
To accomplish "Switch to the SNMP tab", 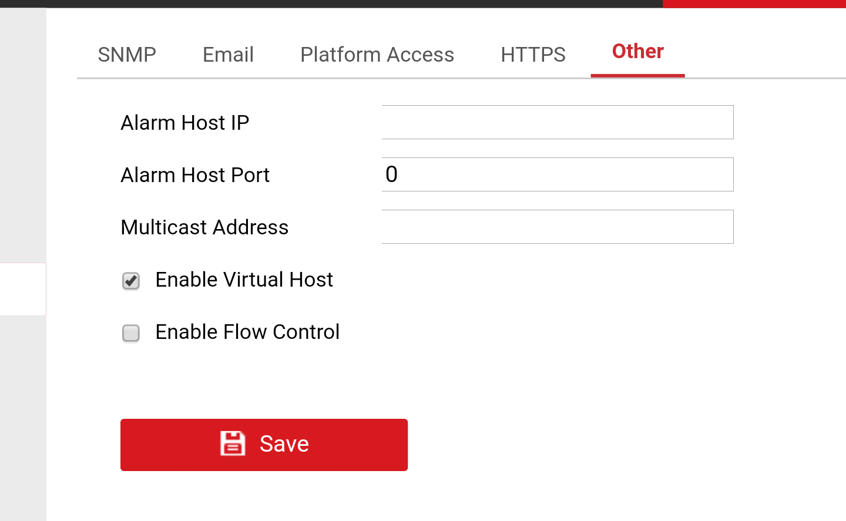I will [x=127, y=55].
